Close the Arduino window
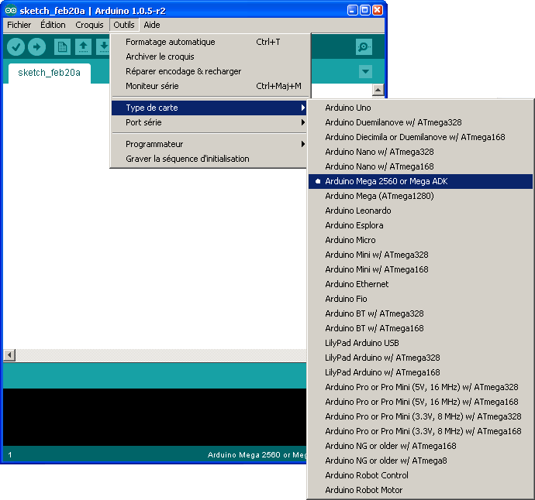This screenshot has height=500, width=535. (x=378, y=10)
